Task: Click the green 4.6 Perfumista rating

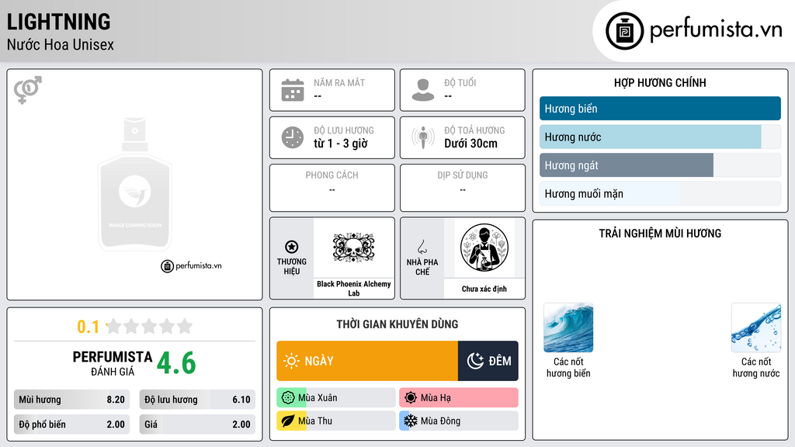Action: (x=176, y=363)
